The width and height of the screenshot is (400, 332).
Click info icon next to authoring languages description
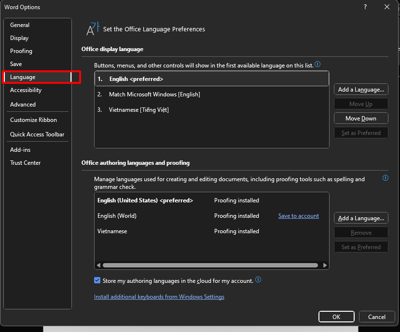pos(385,178)
